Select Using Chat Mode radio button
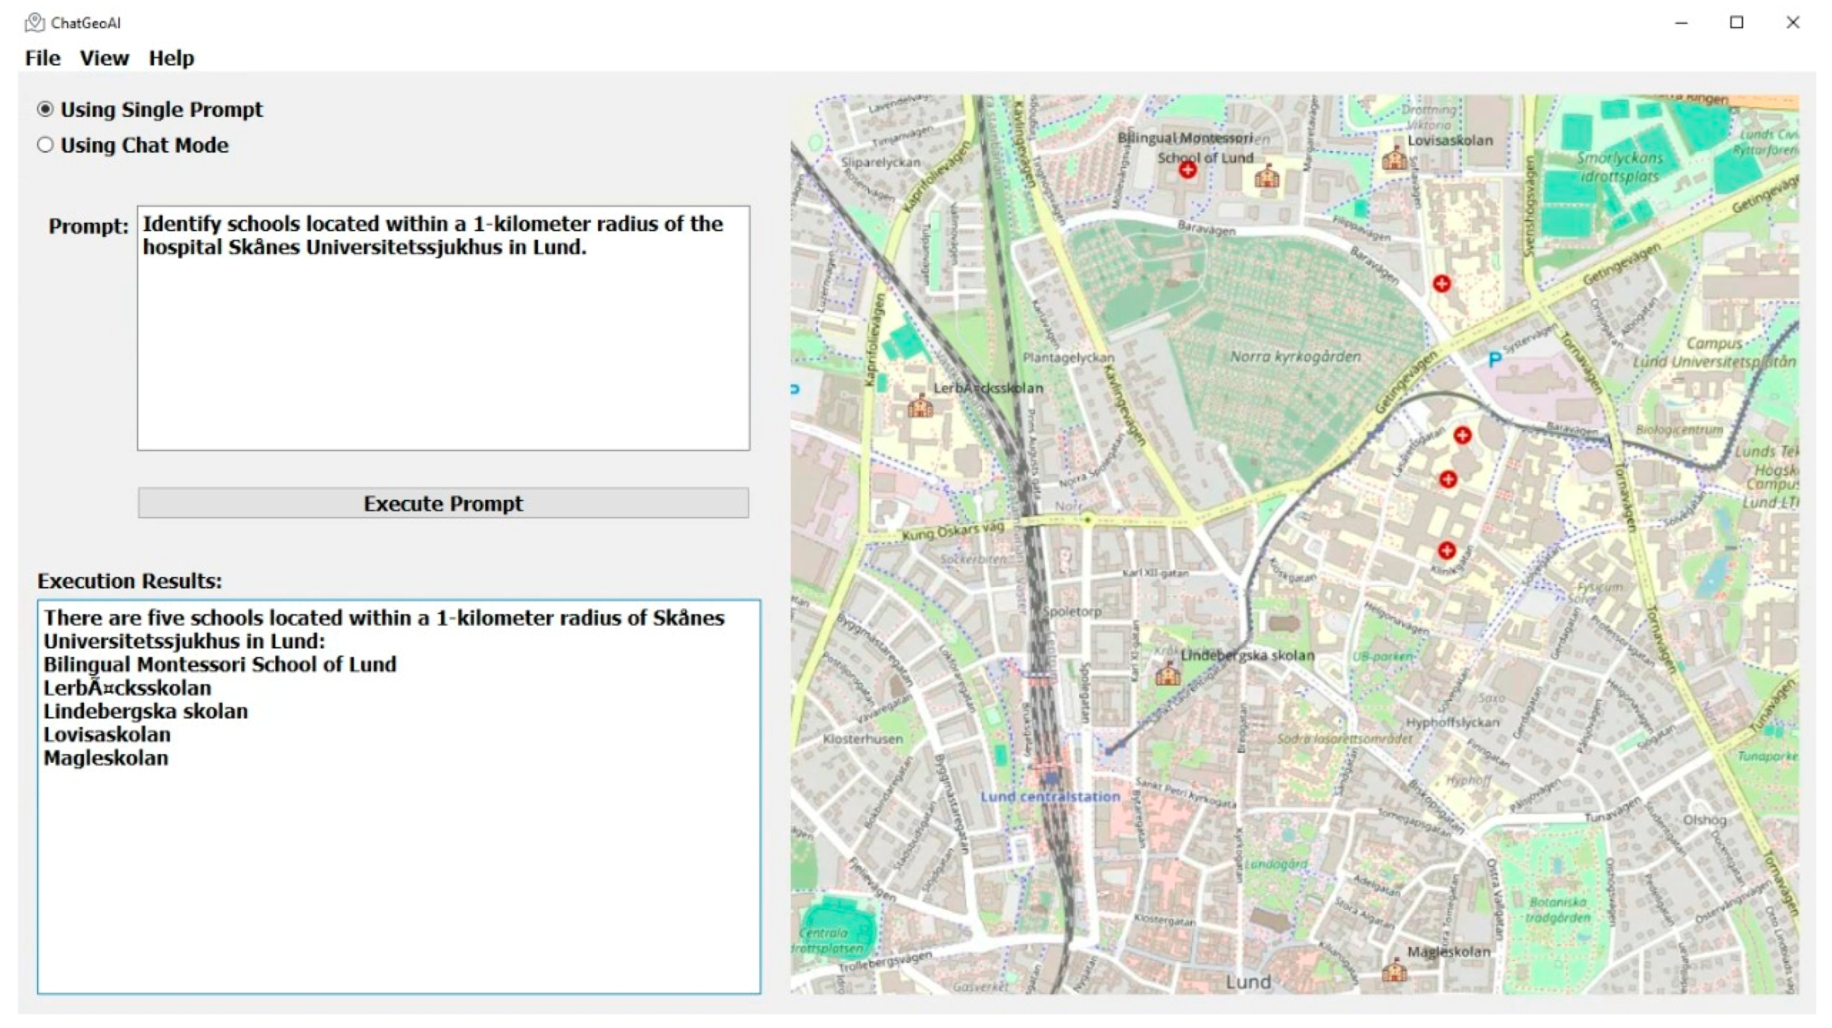 pyautogui.click(x=46, y=145)
